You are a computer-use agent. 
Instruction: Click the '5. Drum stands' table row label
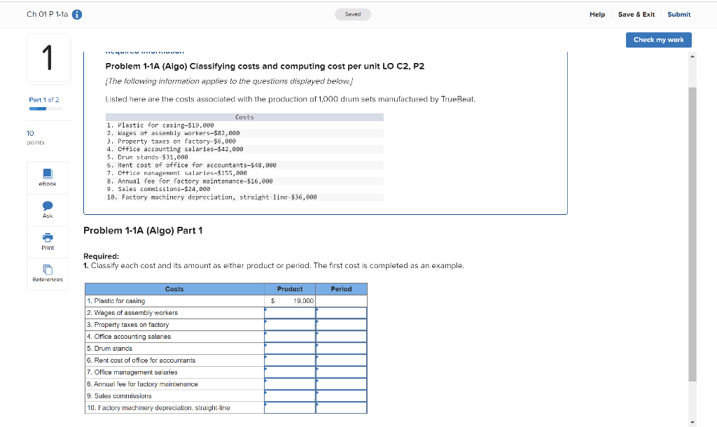(x=110, y=349)
